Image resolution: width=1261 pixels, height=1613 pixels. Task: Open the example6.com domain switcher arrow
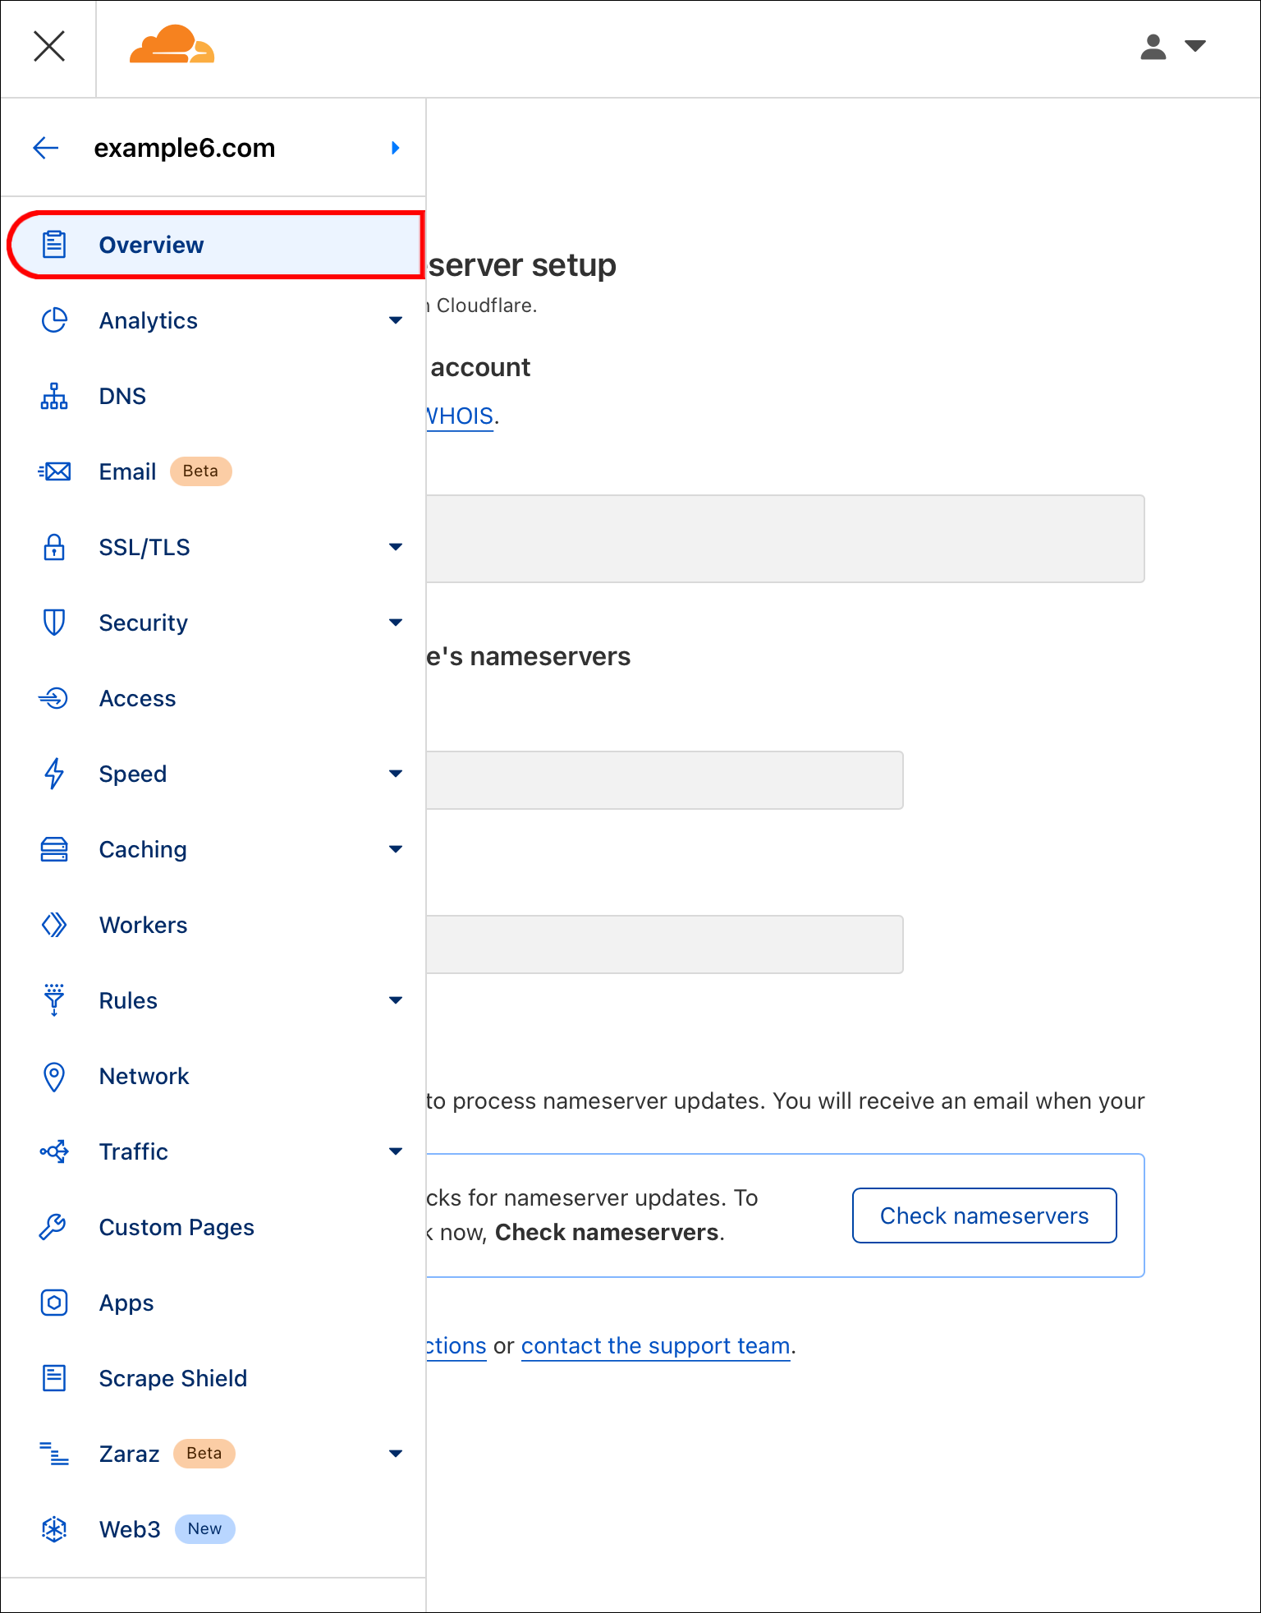(396, 148)
